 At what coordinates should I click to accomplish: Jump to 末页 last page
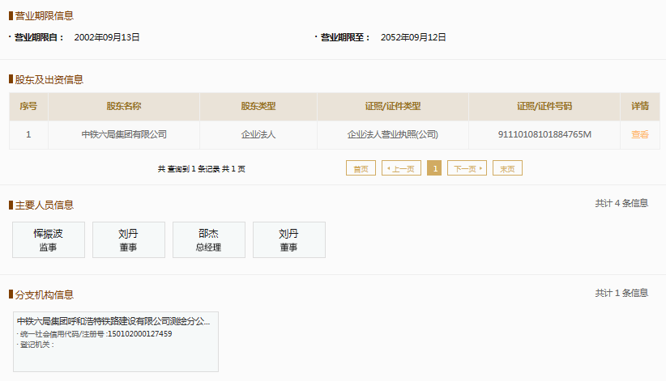tap(507, 168)
